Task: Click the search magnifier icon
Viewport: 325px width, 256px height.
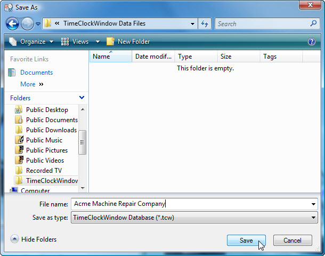Action: [313, 23]
